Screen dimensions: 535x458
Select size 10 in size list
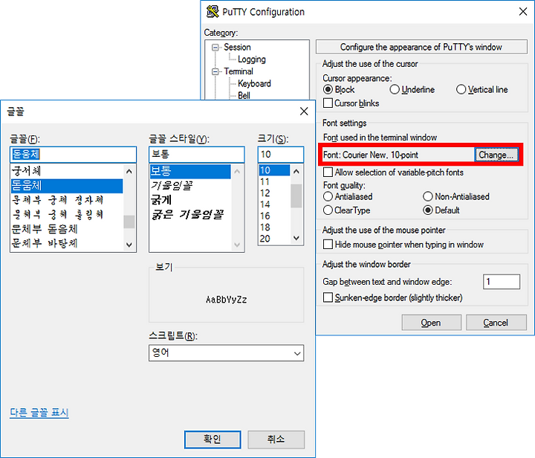[x=274, y=170]
